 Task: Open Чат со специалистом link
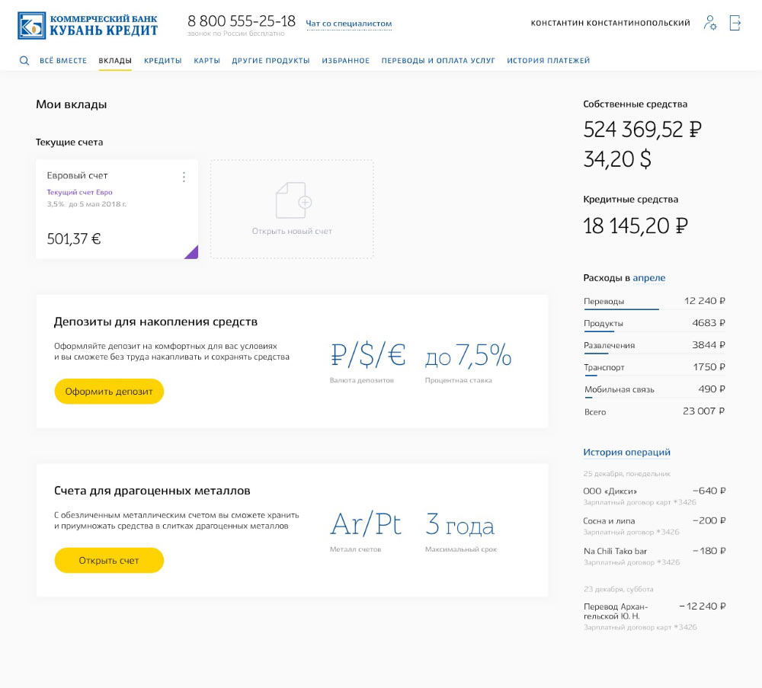tap(348, 24)
